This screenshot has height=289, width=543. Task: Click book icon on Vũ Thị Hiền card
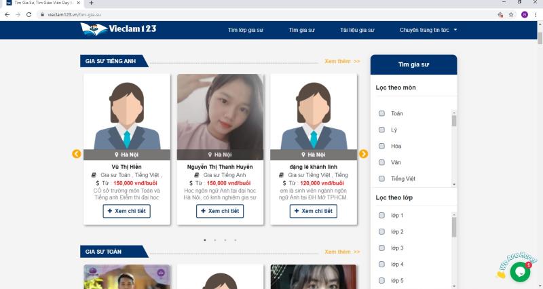point(94,175)
